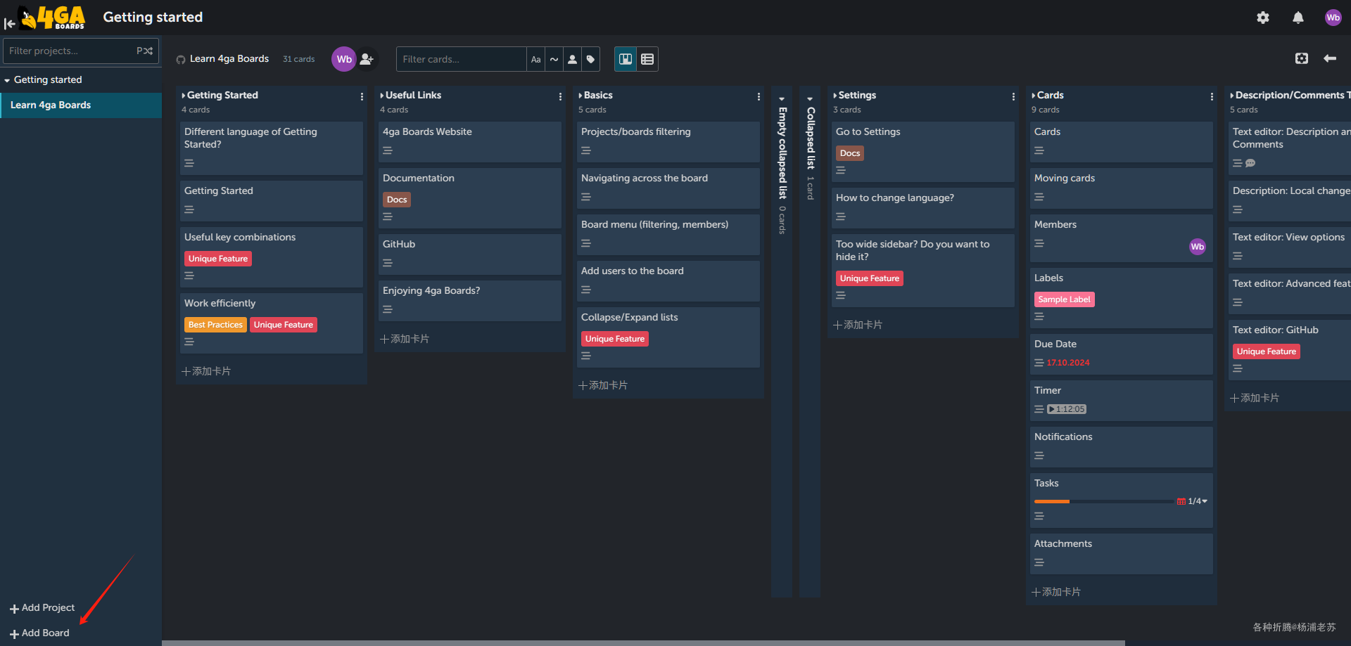
Task: Click the Docs label on Documentation card
Action: point(397,200)
